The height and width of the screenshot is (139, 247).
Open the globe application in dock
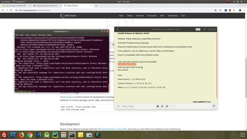(98, 135)
